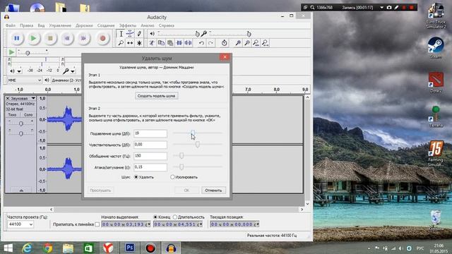This screenshot has width=452, height=254.
Task: Click the Cut scissors icon
Action: [152, 43]
